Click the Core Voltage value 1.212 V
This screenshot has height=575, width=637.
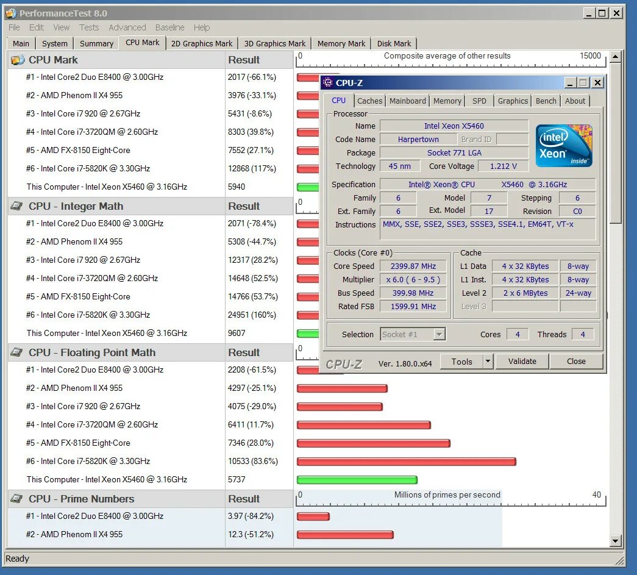point(503,166)
